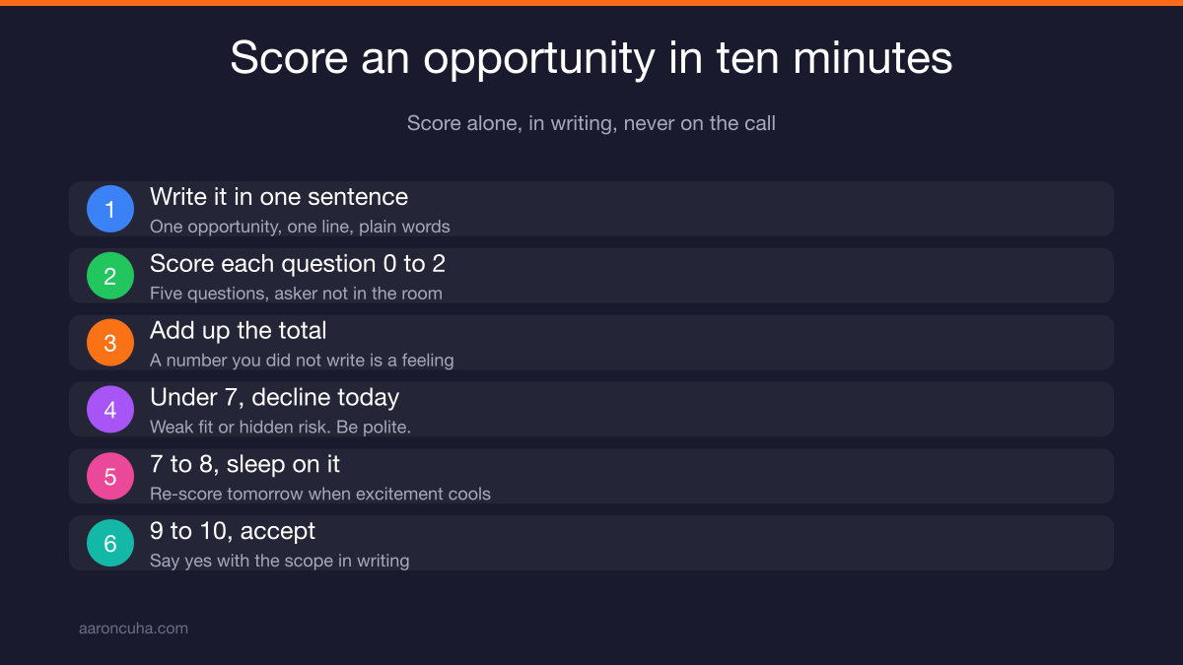The height and width of the screenshot is (665, 1183).
Task: Select the 'Add up the total' heading
Action: 238,331
